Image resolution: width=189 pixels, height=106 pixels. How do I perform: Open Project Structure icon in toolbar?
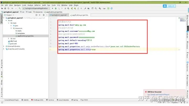coord(88,8)
